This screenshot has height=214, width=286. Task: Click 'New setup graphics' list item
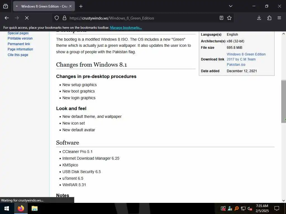click(80, 85)
